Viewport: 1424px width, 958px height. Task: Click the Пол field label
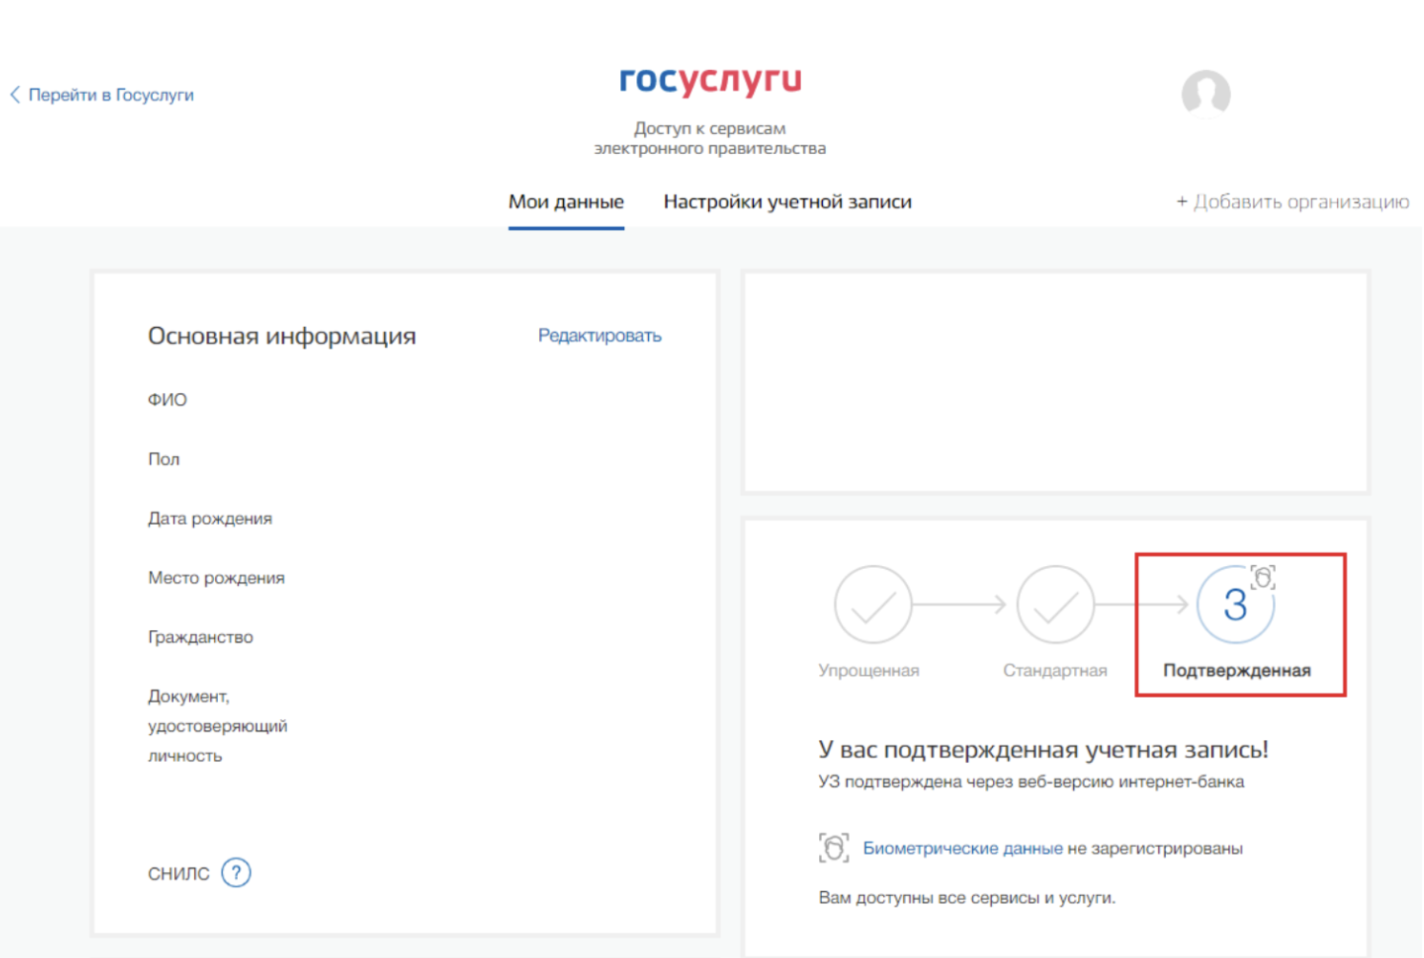coord(163,459)
